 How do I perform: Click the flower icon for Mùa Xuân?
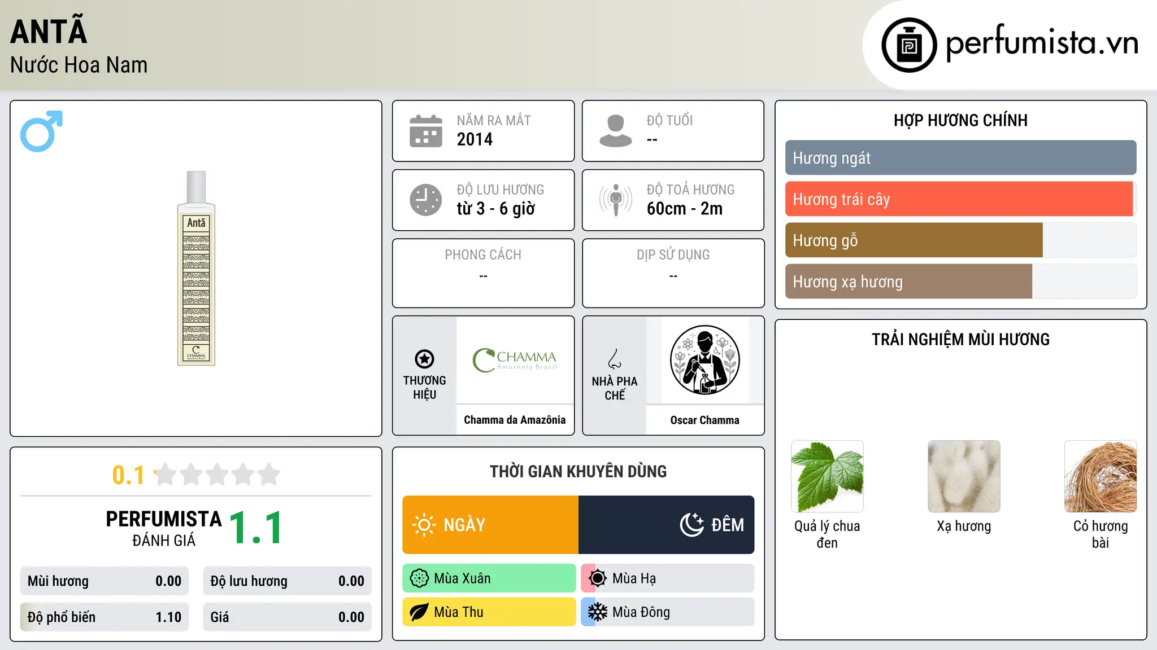click(x=419, y=578)
